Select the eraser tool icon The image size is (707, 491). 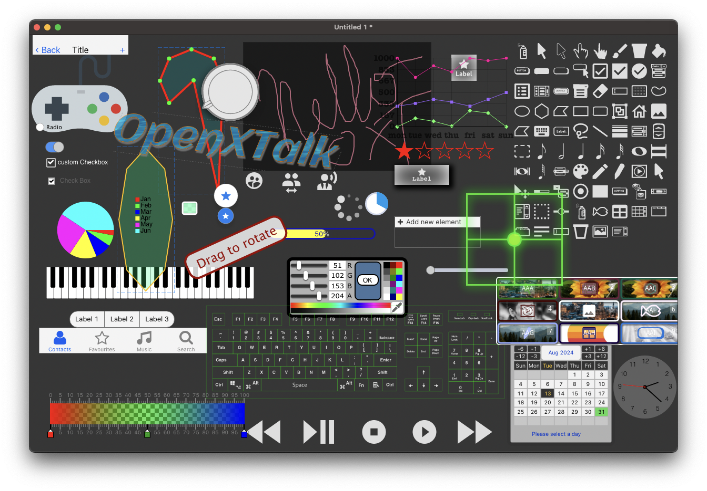tap(600, 91)
